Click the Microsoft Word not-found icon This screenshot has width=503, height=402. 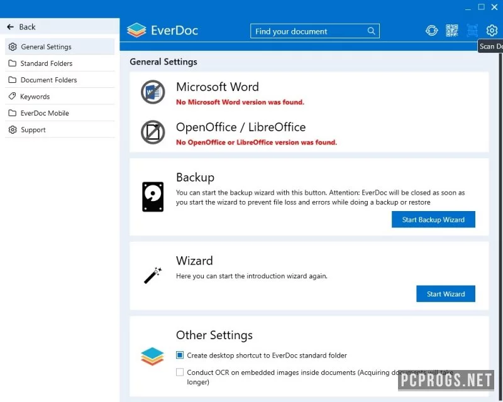coord(153,92)
